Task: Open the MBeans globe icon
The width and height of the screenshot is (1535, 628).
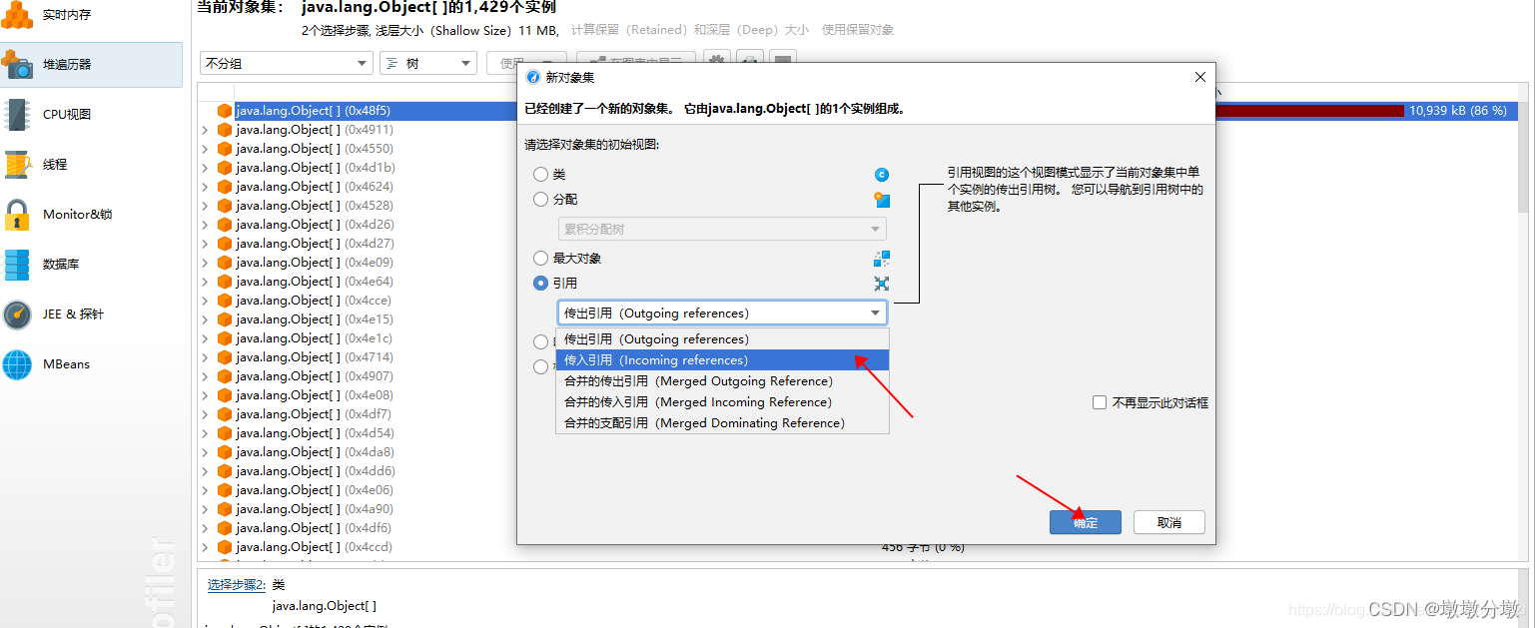Action: point(17,363)
